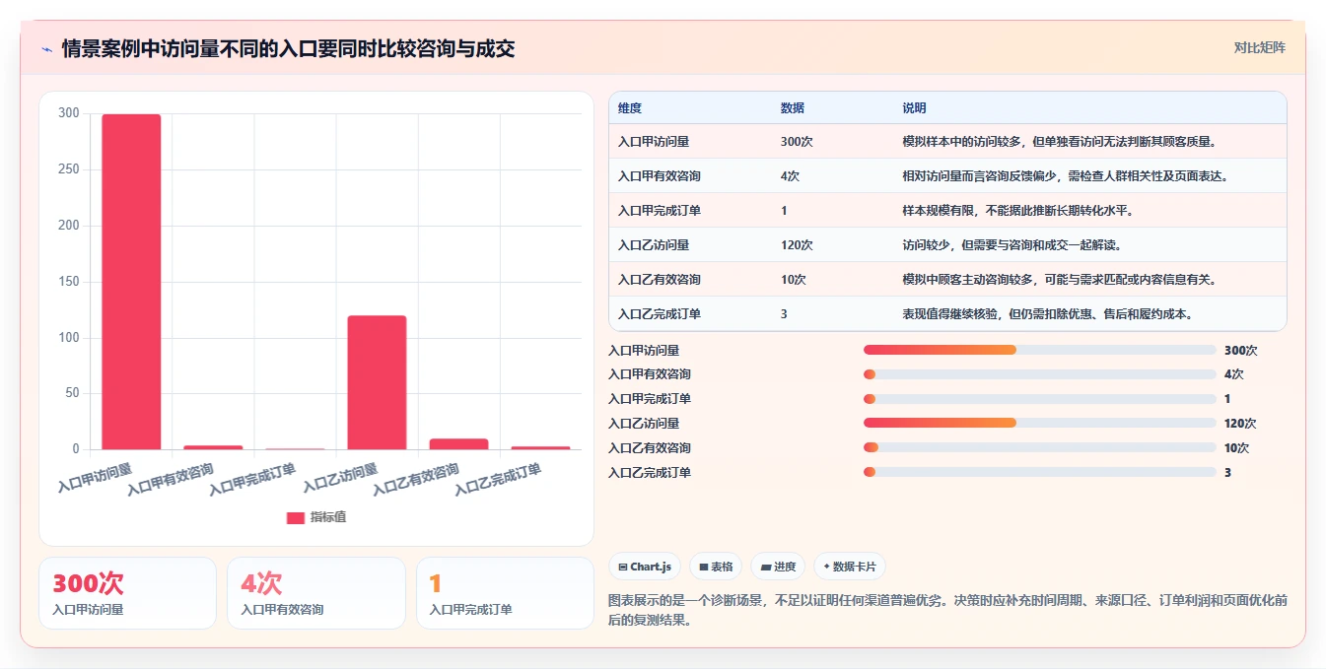Click the 120次 value in the table
1326x669 pixels.
[797, 245]
